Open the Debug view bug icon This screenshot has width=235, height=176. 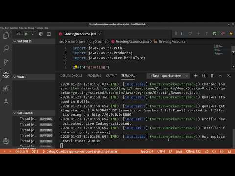(6, 75)
